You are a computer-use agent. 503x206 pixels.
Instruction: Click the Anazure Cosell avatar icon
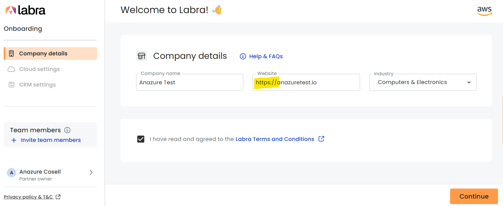point(12,173)
